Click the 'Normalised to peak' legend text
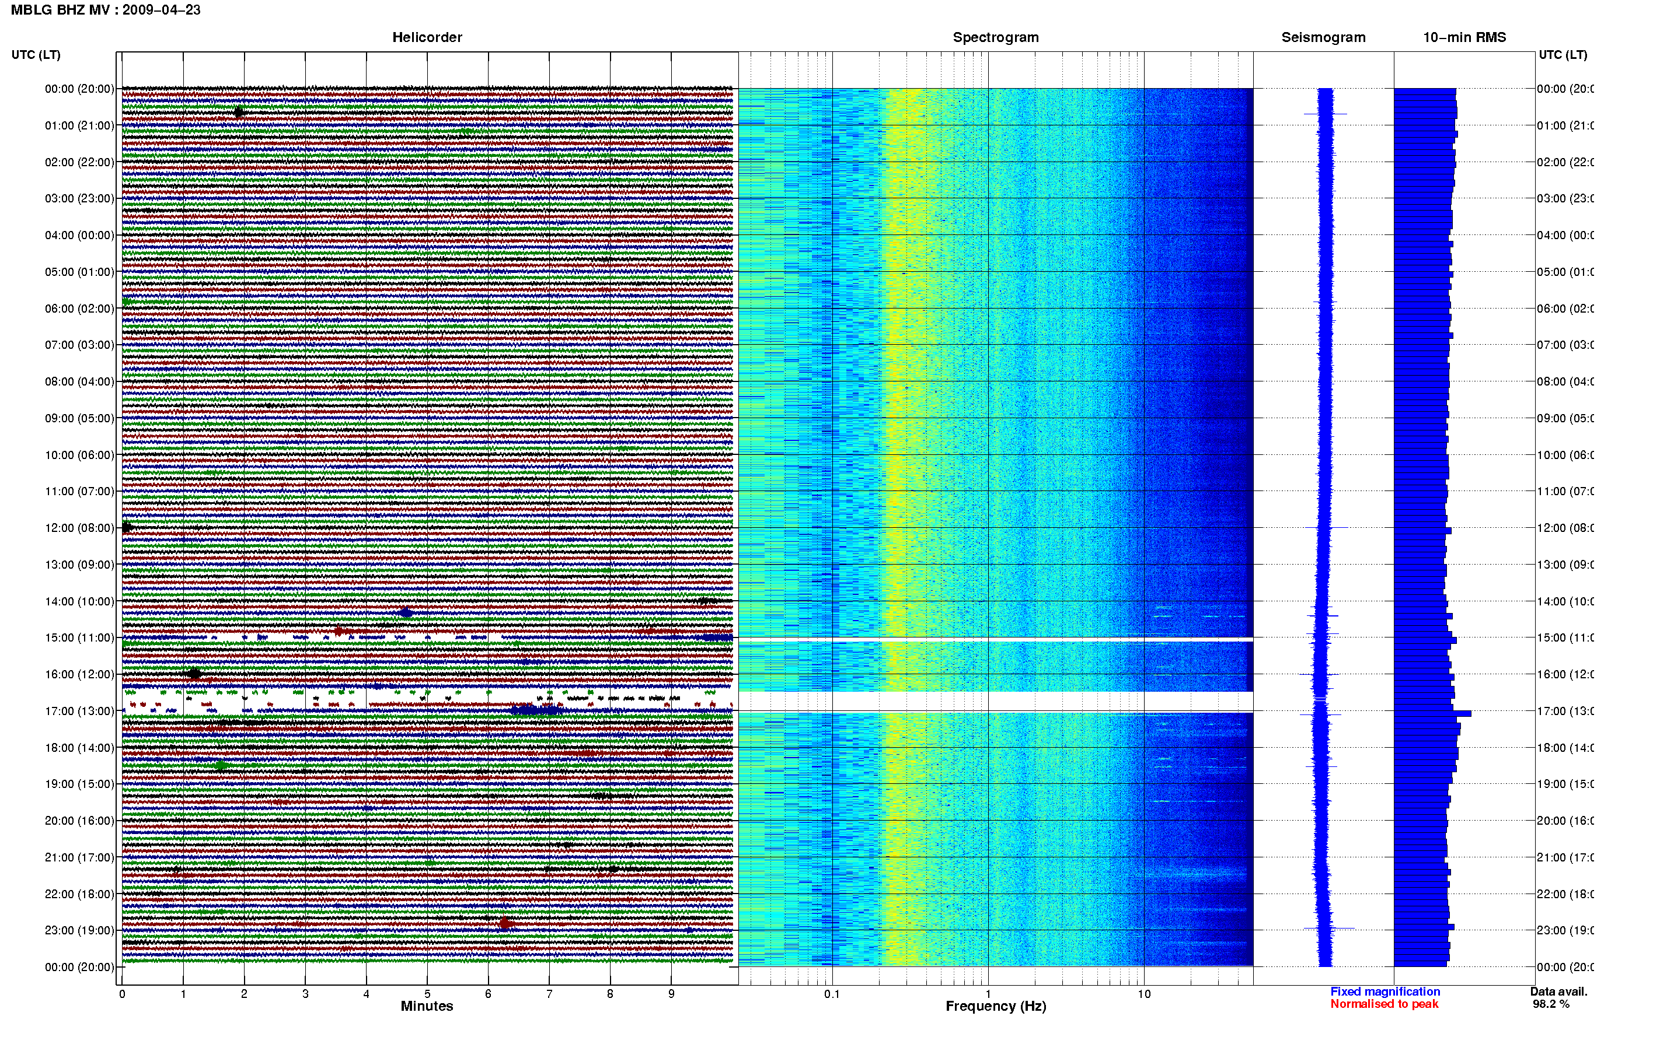This screenshot has height=1037, width=1660. [1384, 1004]
